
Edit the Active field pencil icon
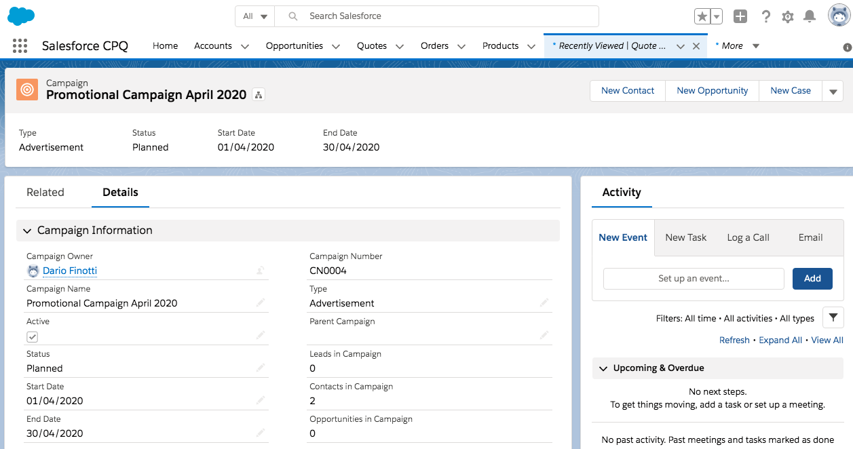(x=261, y=335)
